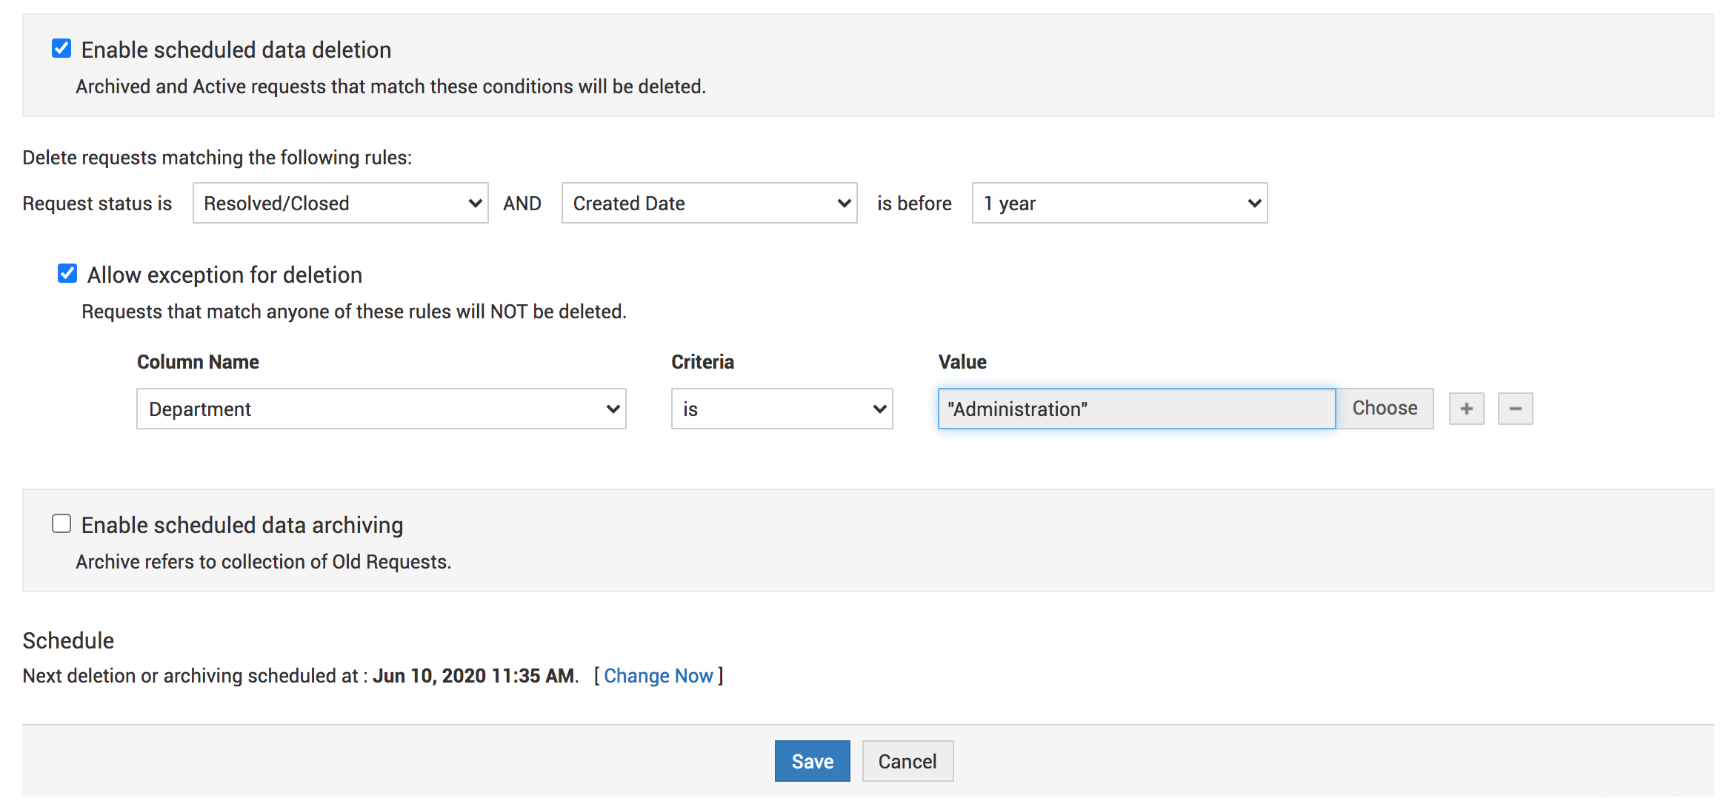
Task: Expand the 1 year time period dropdown
Action: click(1119, 203)
